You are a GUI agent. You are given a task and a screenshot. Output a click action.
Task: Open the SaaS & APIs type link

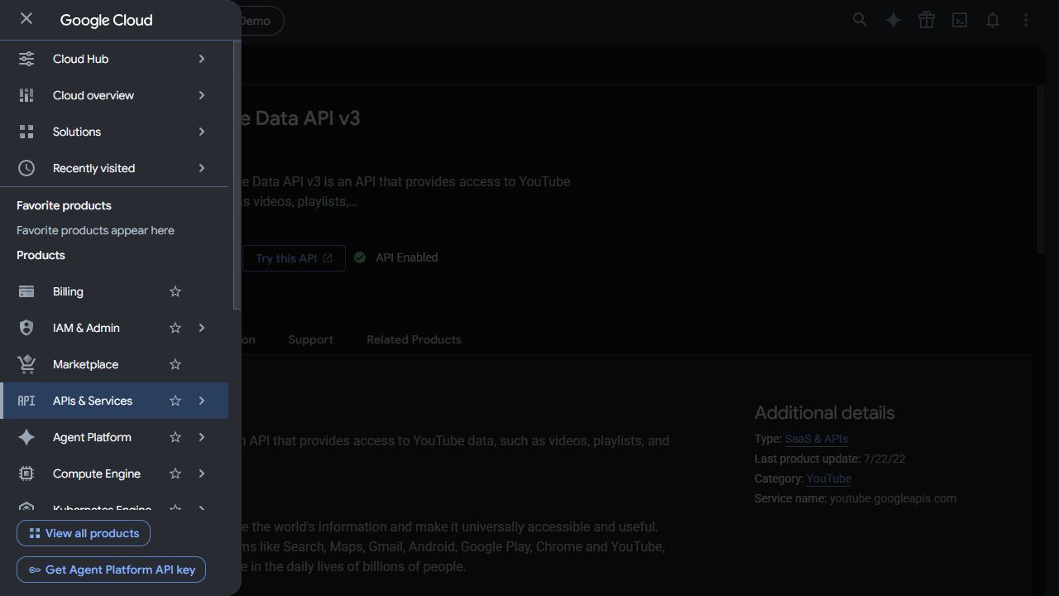click(x=817, y=439)
